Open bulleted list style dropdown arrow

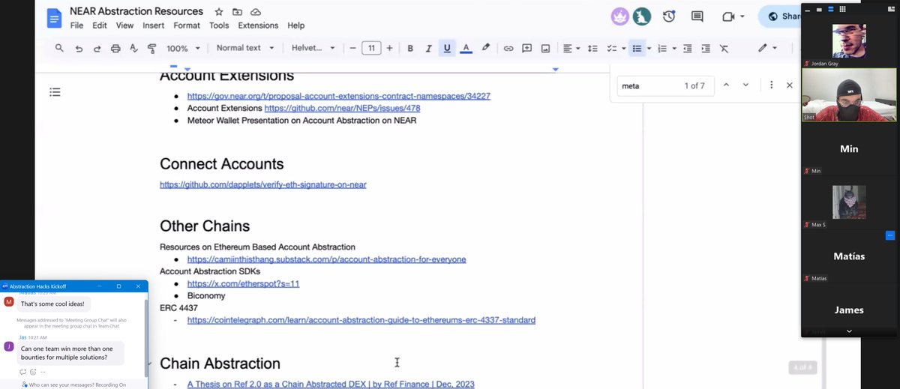(x=649, y=48)
